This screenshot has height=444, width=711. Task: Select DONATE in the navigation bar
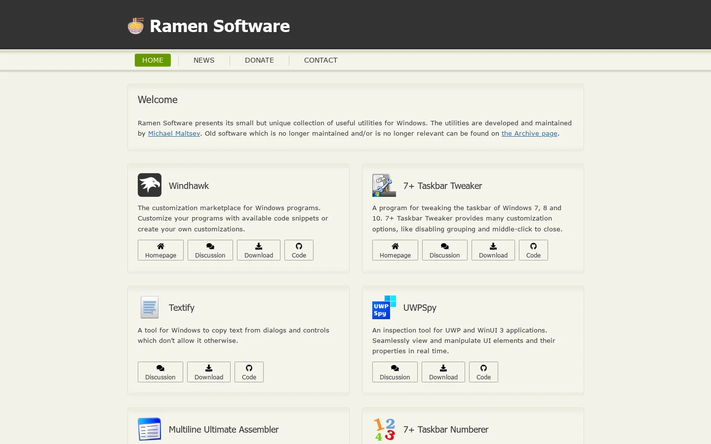(x=259, y=60)
